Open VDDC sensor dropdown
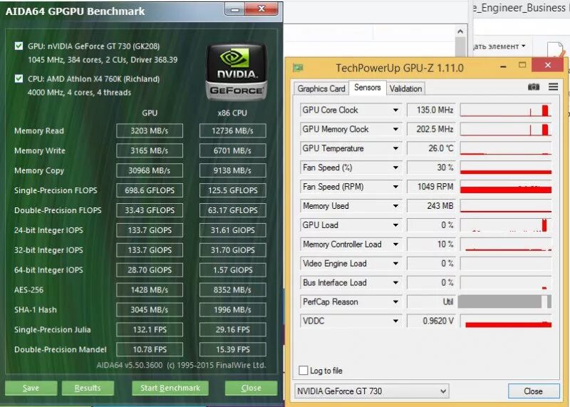The image size is (570, 407). (395, 321)
